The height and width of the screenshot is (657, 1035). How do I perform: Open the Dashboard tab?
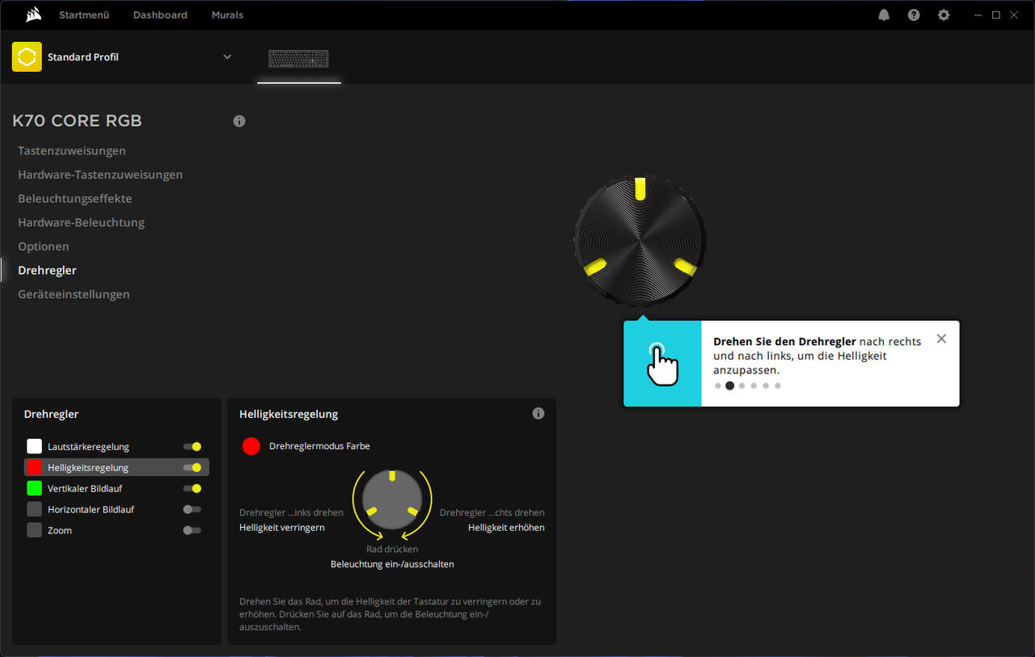coord(160,15)
